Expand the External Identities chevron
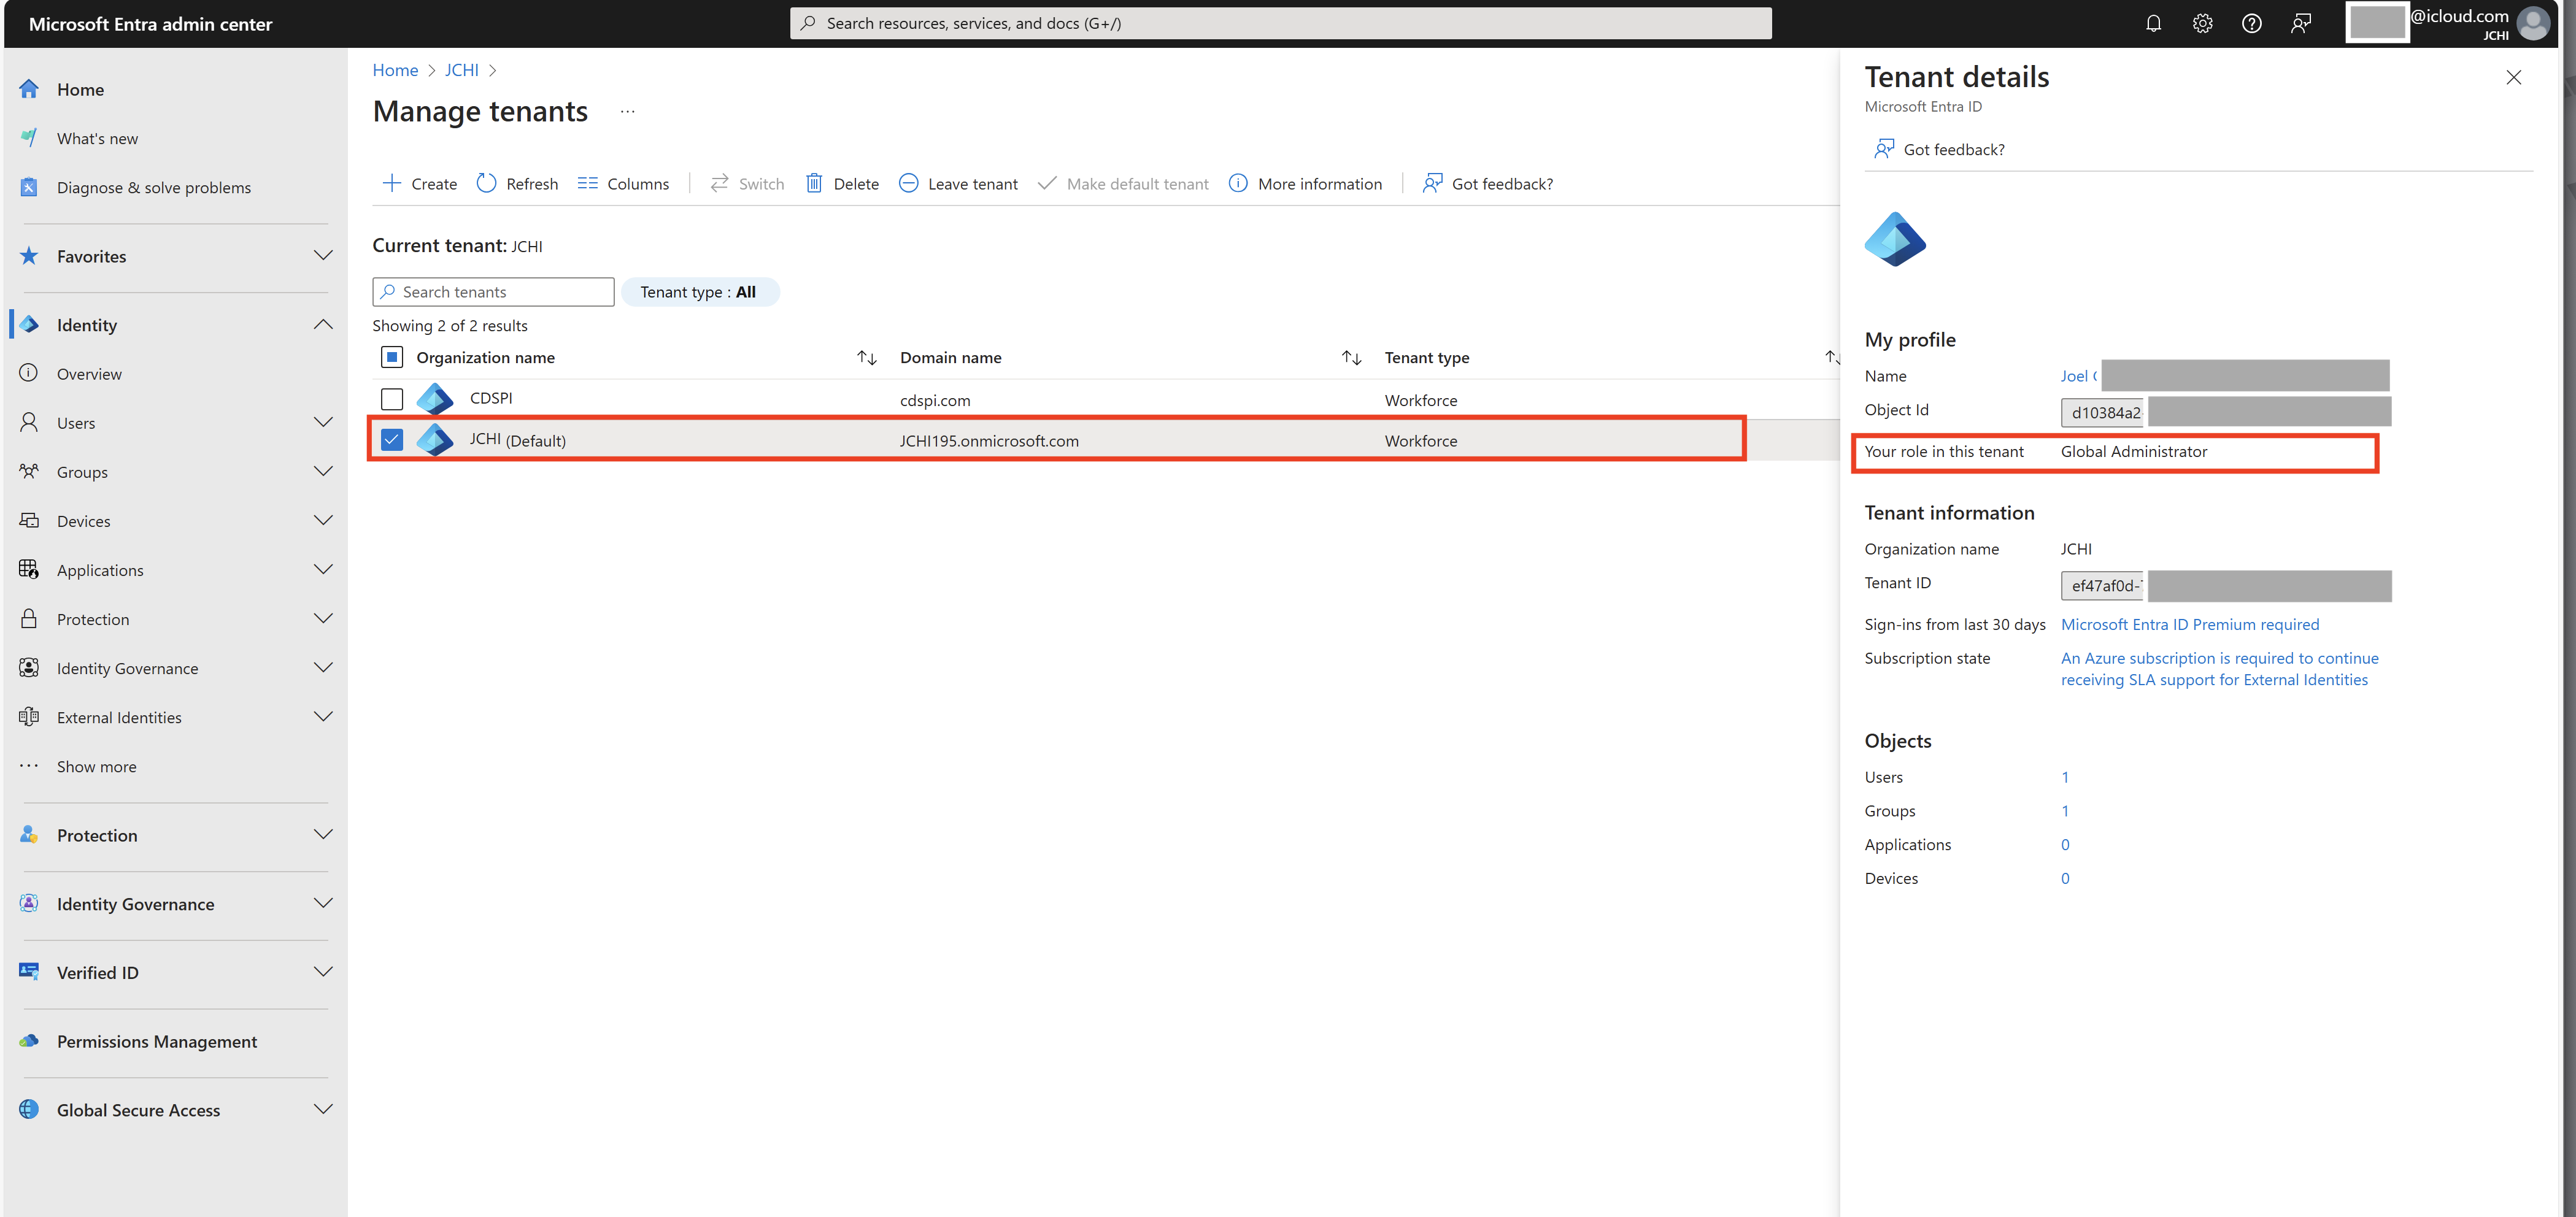 (323, 717)
